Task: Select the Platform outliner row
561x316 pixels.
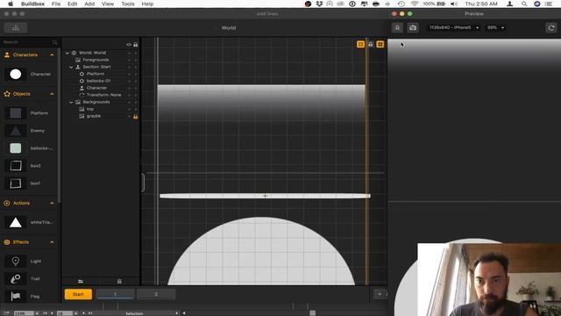Action: click(96, 74)
